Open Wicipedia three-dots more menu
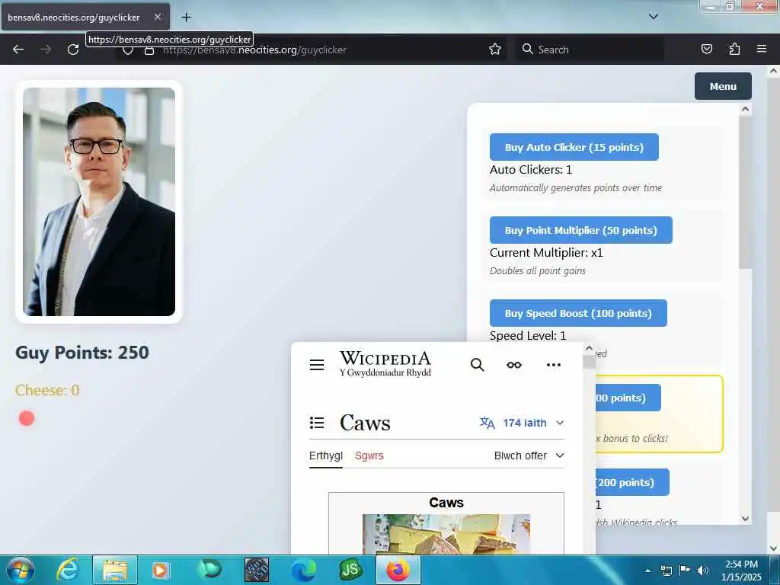 (x=554, y=365)
